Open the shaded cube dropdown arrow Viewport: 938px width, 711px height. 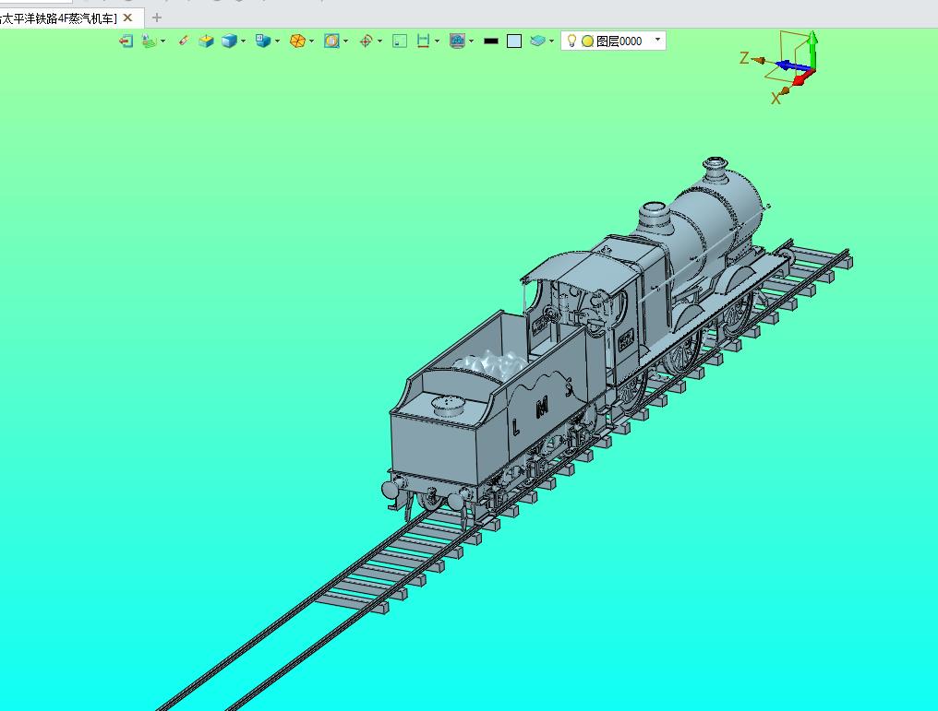[243, 41]
